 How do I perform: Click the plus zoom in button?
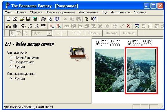pyautogui.click(x=58, y=33)
